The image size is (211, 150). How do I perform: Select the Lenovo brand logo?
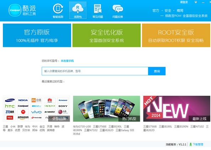tap(63, 100)
